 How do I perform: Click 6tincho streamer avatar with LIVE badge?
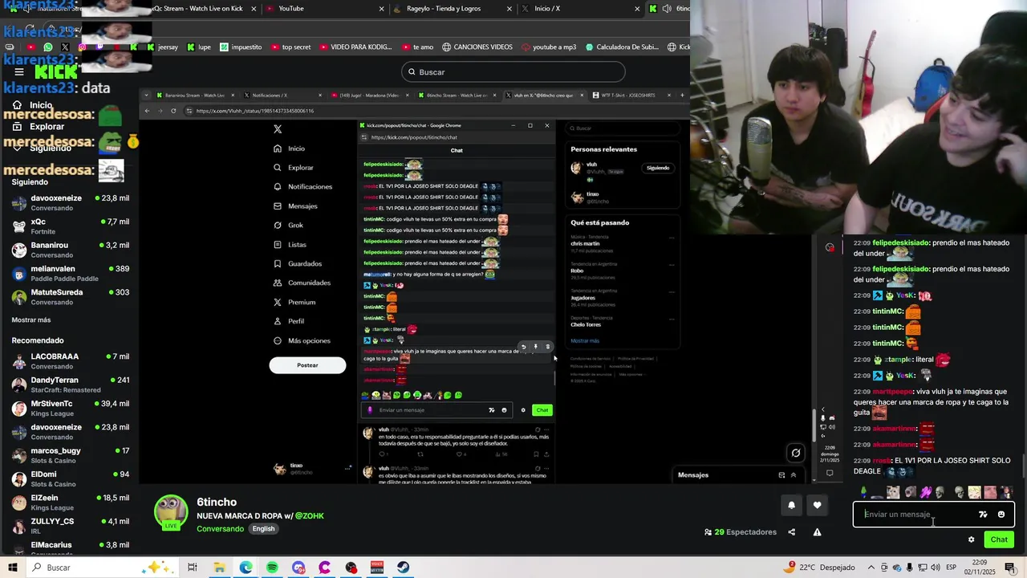click(171, 513)
